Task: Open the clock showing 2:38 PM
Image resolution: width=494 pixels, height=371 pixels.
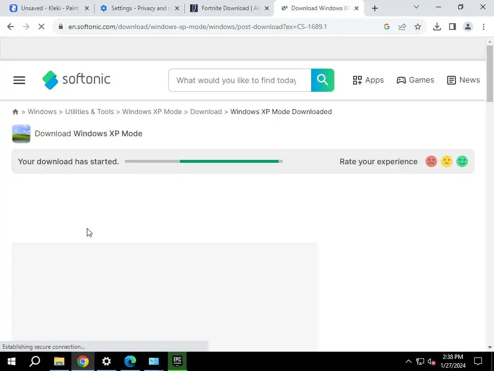Action: pos(453,361)
